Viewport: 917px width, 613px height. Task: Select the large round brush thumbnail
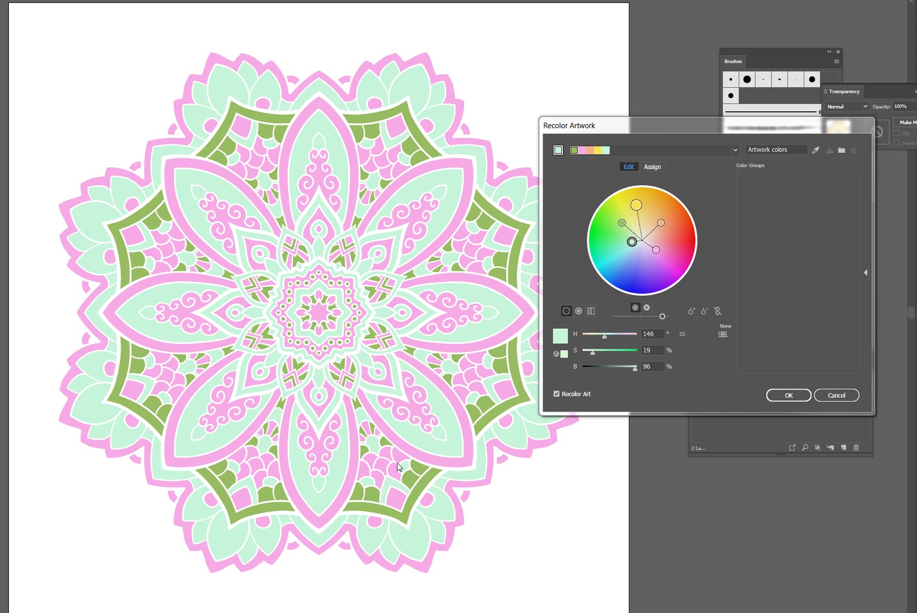click(747, 79)
